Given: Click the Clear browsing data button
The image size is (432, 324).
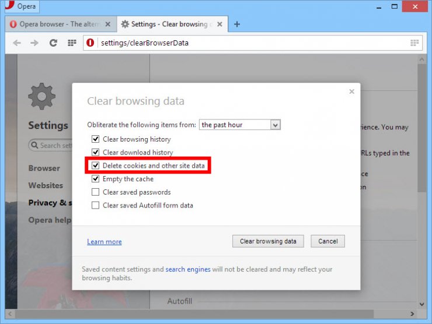Looking at the screenshot, I should pyautogui.click(x=268, y=241).
